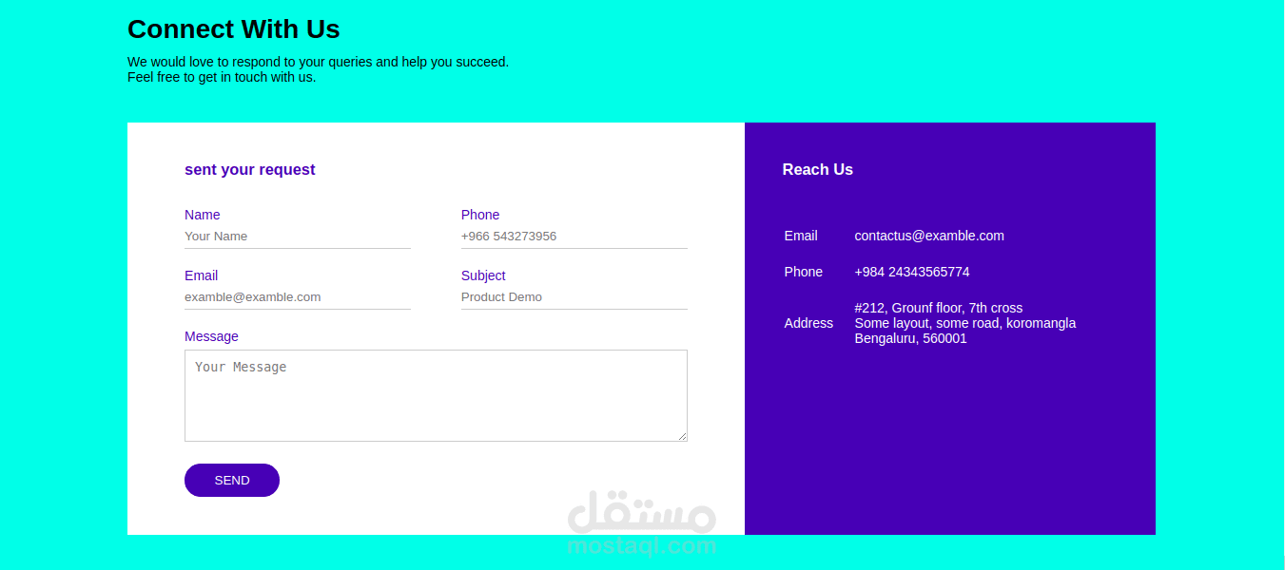Select the contactus@examble.com email address
1285x570 pixels.
coord(929,236)
